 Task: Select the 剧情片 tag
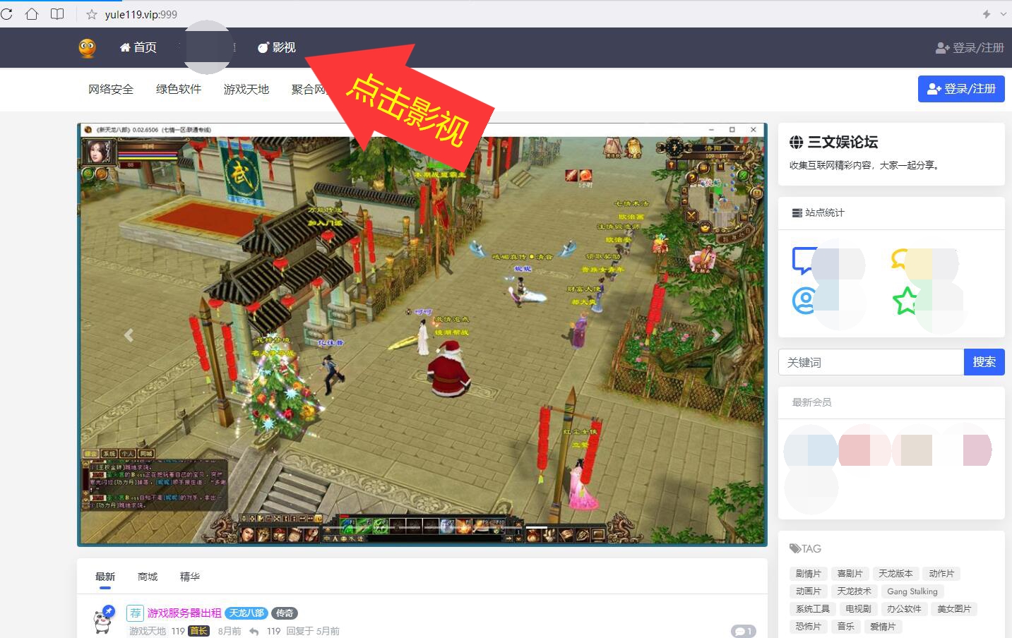[808, 573]
